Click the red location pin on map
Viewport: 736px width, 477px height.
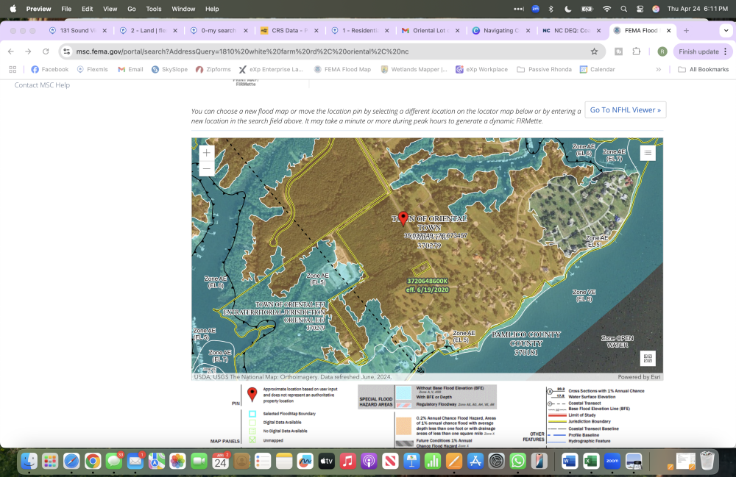(x=403, y=218)
